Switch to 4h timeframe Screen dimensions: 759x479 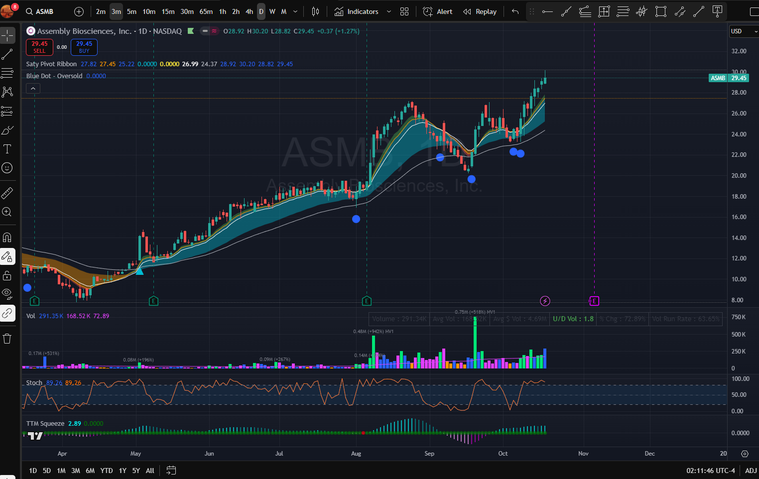250,11
